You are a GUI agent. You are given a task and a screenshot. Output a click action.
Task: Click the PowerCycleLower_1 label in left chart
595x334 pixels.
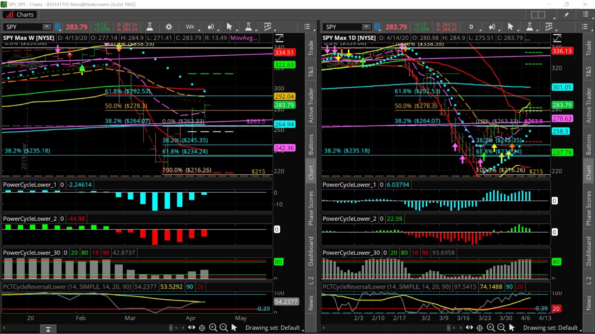coord(30,185)
